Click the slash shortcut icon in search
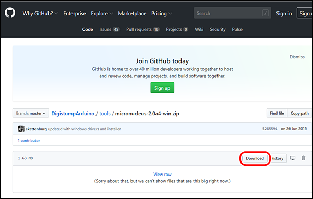 (x=266, y=13)
